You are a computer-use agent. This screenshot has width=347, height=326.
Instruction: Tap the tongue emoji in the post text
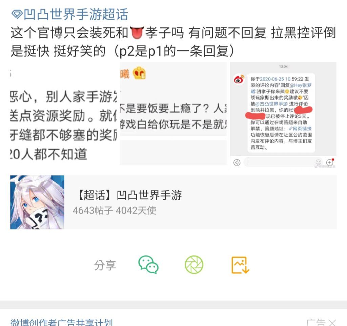(x=137, y=33)
